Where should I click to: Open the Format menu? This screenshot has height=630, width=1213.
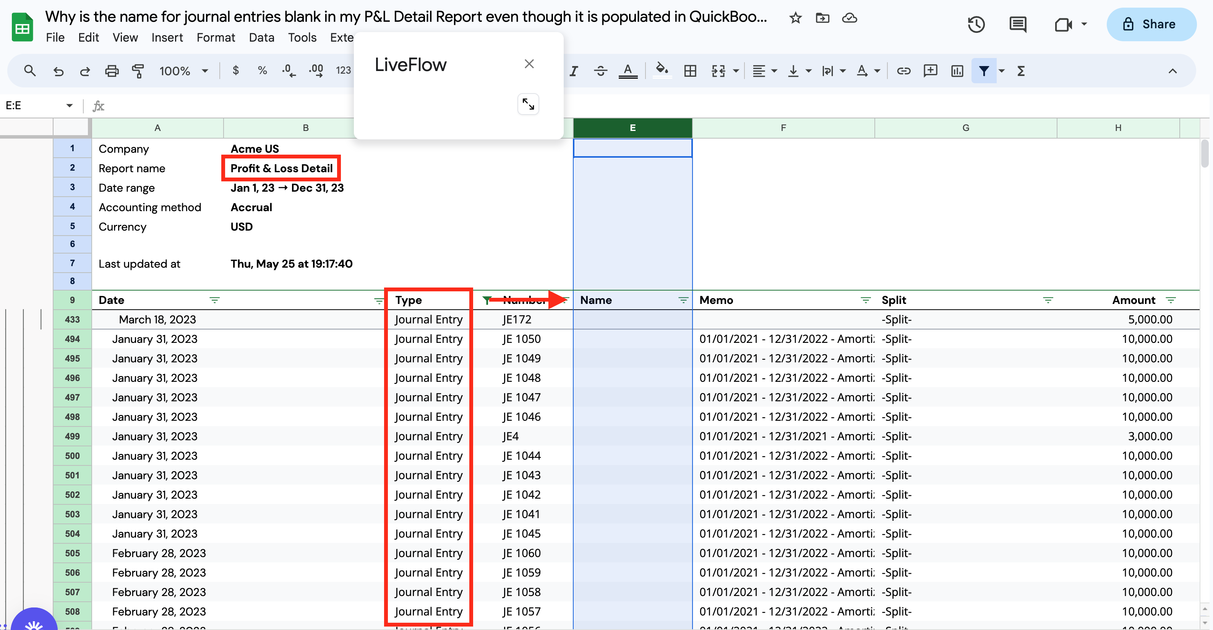coord(216,37)
